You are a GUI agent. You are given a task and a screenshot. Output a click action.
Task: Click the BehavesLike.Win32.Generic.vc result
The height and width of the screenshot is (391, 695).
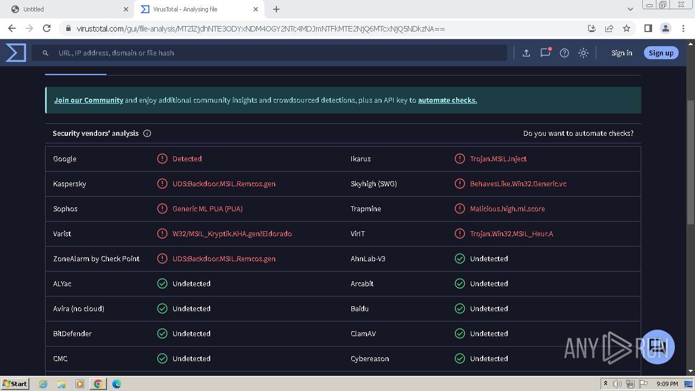click(518, 184)
